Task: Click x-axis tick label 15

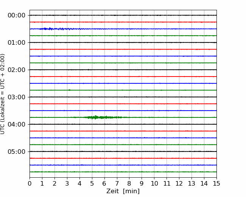Action: 216,183
